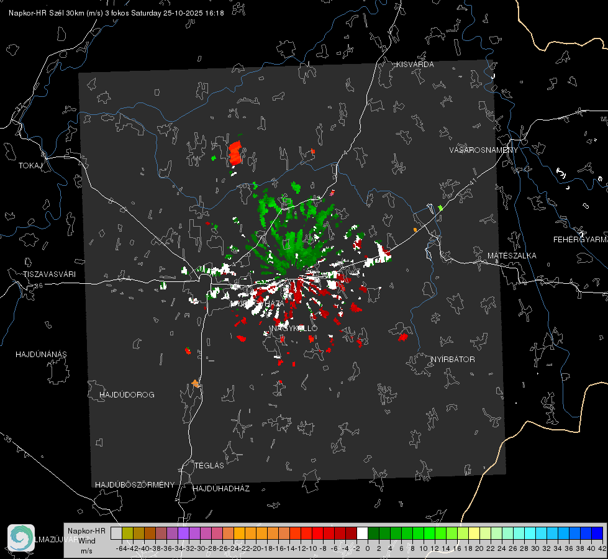This screenshot has height=559, width=608.
Task: Select the pale yellow legend swatch above 18
Action: [x=474, y=533]
